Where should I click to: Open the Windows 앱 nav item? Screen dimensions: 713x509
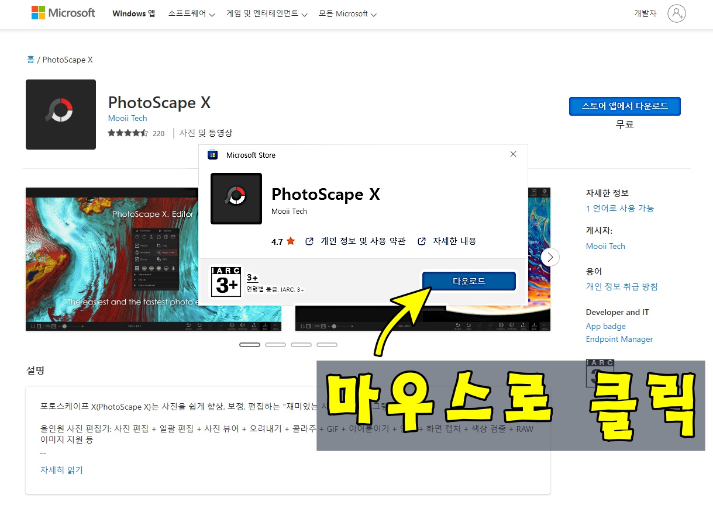134,13
